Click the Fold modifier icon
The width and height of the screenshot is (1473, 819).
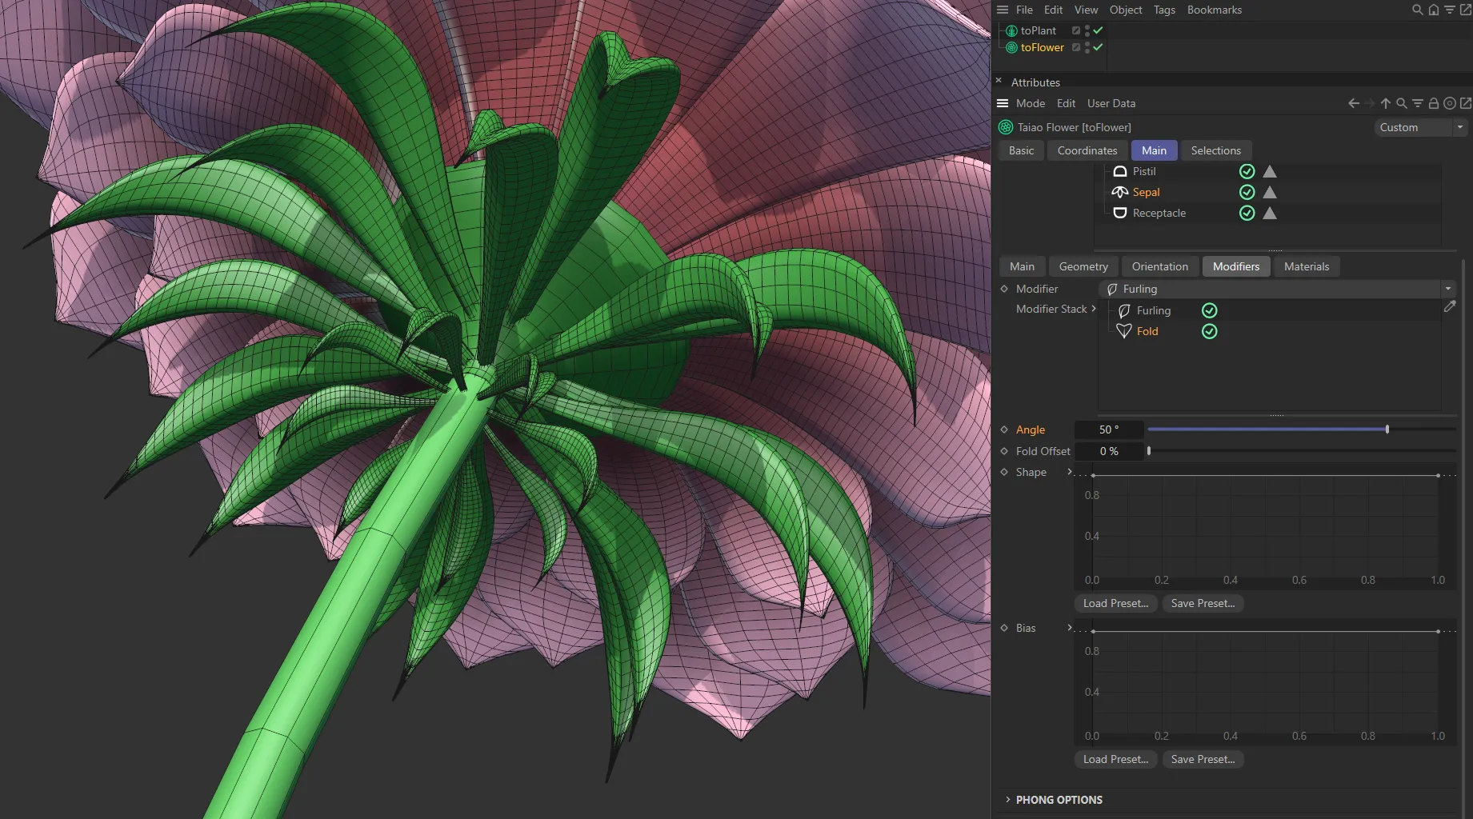[x=1123, y=331]
